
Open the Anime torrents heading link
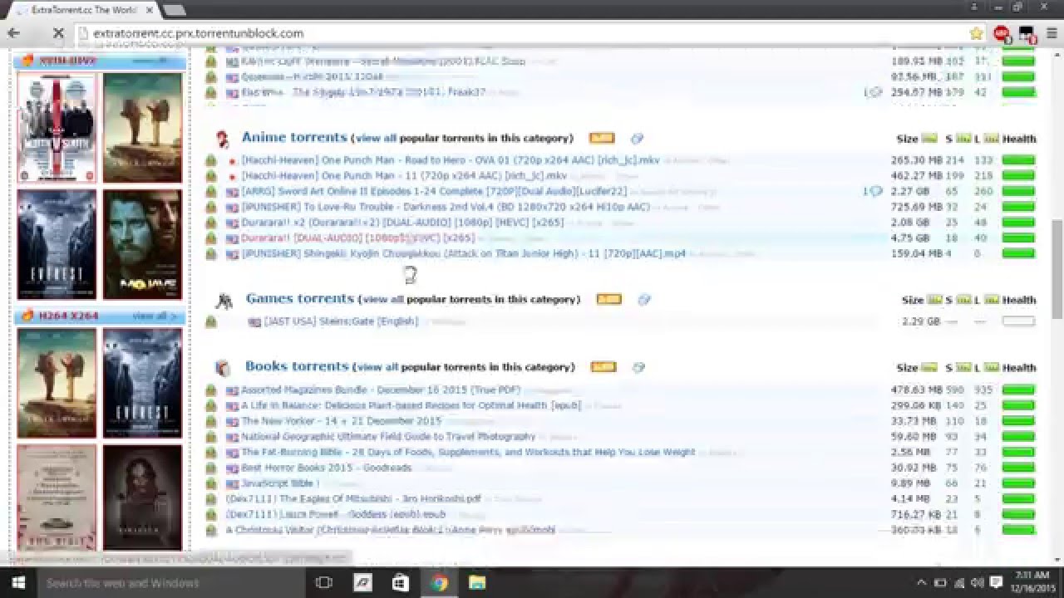point(294,137)
